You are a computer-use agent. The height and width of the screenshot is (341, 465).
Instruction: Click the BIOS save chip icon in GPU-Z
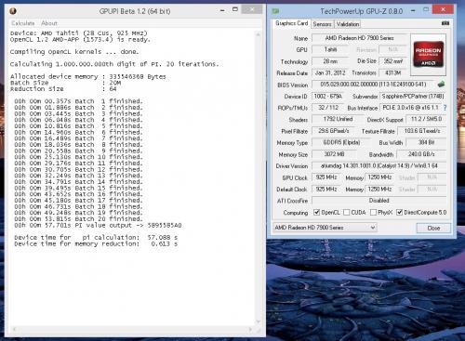tap(442, 84)
